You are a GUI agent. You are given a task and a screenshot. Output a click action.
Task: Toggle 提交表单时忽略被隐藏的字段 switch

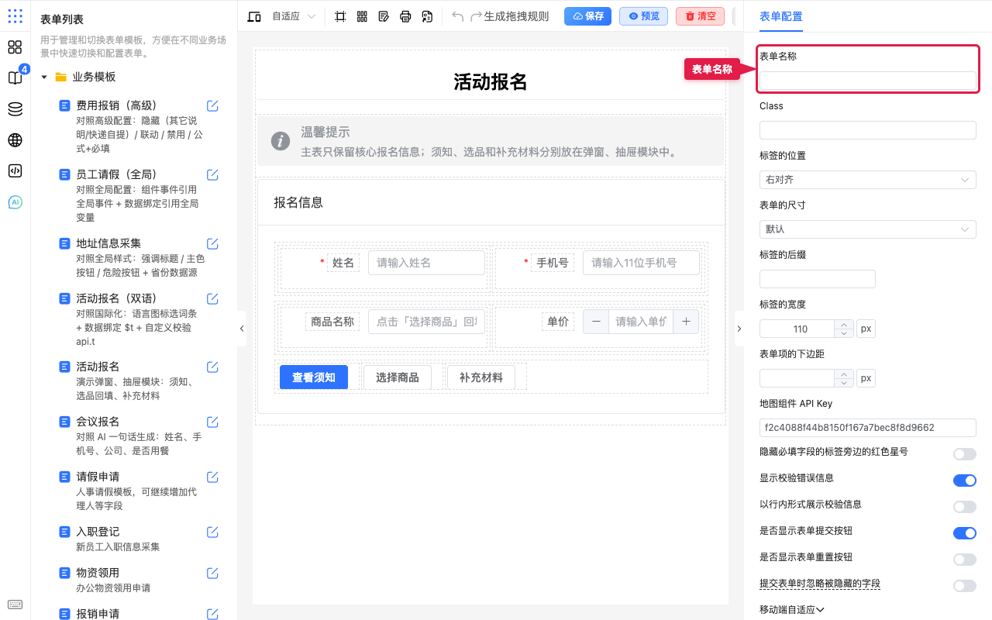pyautogui.click(x=965, y=586)
